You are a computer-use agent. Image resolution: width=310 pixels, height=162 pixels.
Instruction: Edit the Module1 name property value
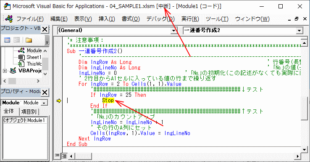(37, 120)
